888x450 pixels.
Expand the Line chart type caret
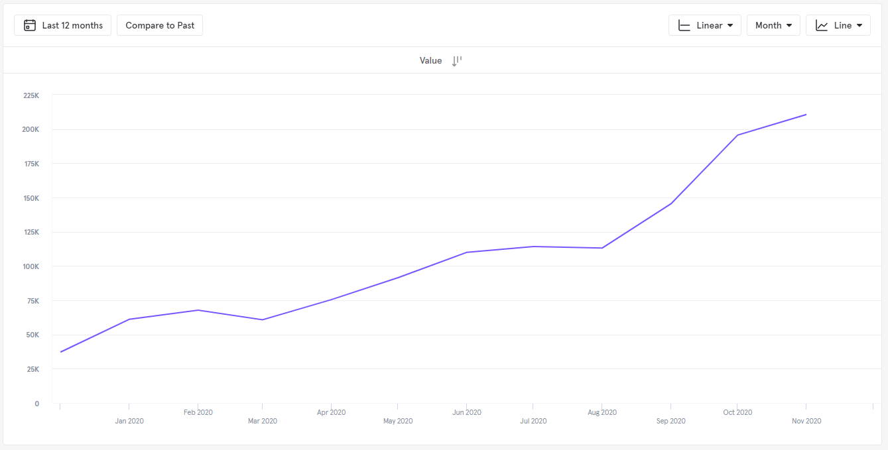click(859, 25)
